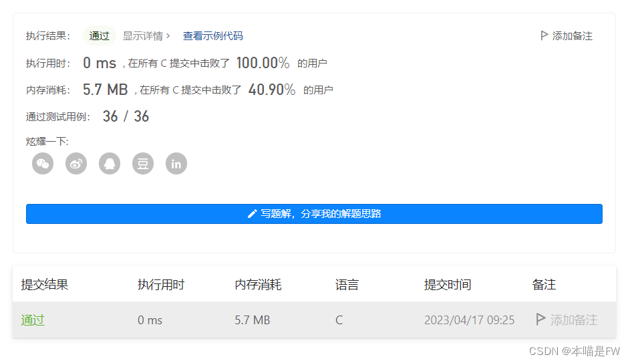Click the 5.7 MB cell in submission row

click(253, 320)
